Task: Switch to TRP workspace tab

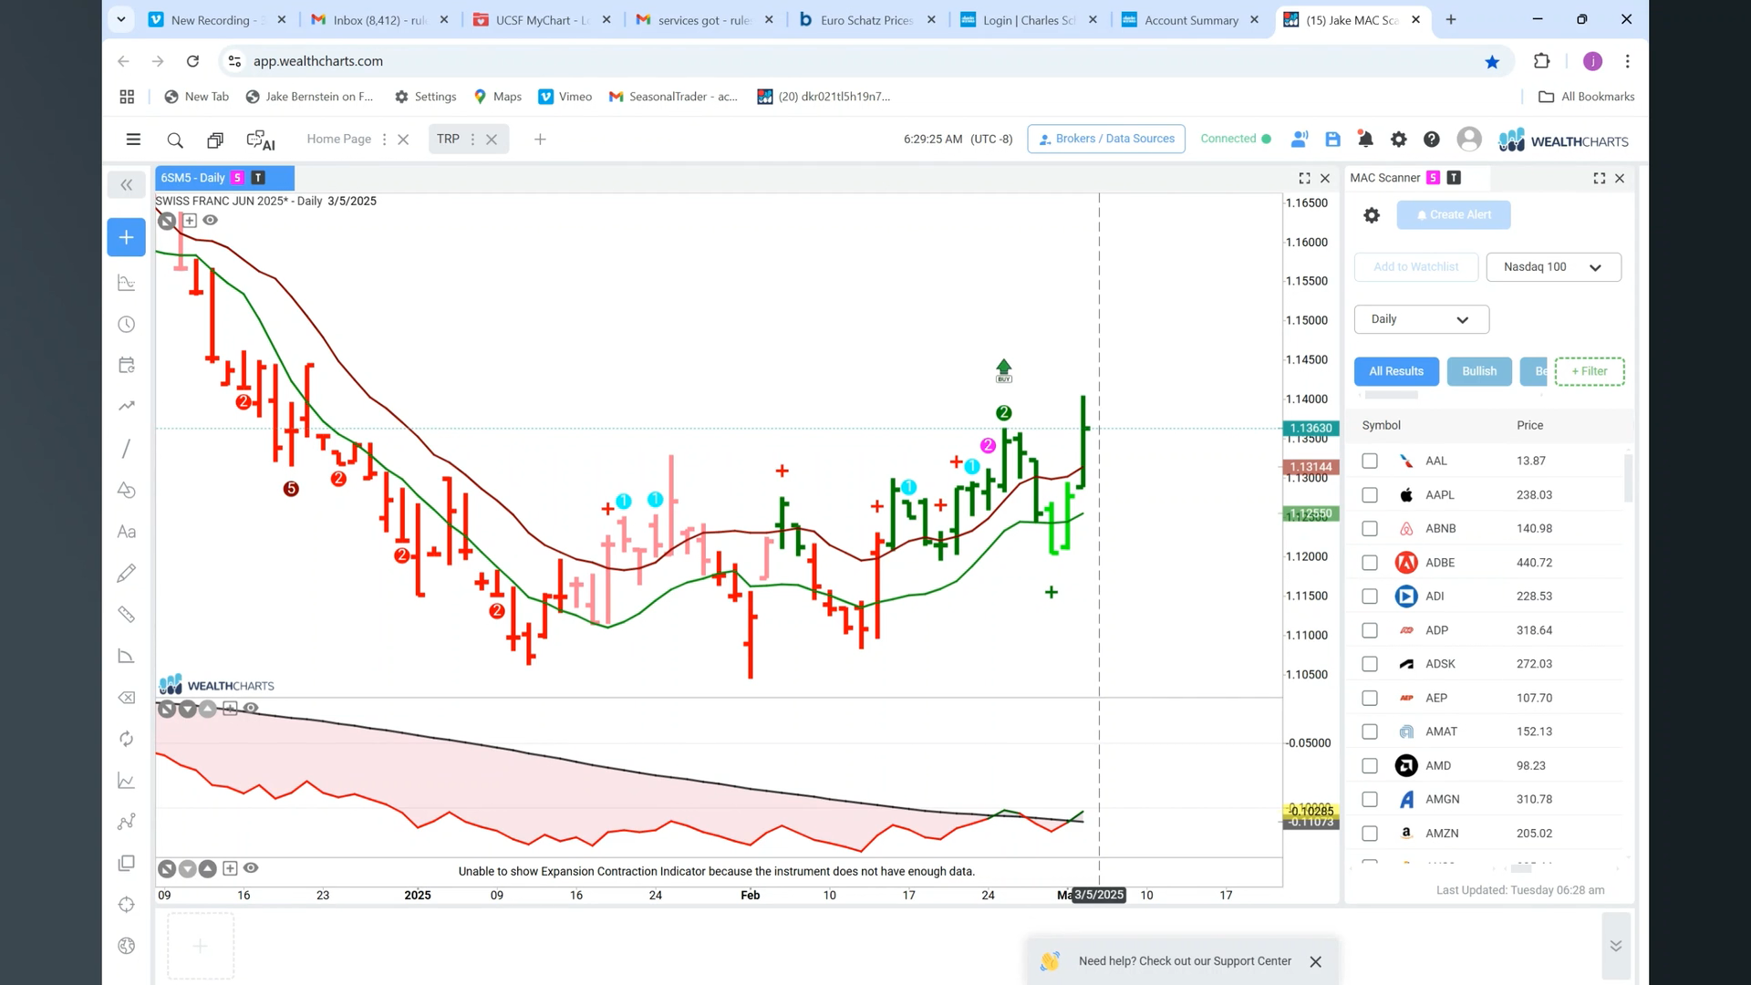Action: (448, 139)
